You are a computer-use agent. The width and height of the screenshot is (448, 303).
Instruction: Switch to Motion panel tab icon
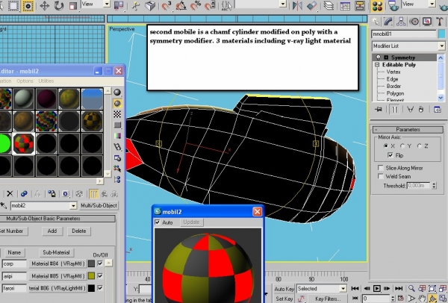tap(414, 22)
